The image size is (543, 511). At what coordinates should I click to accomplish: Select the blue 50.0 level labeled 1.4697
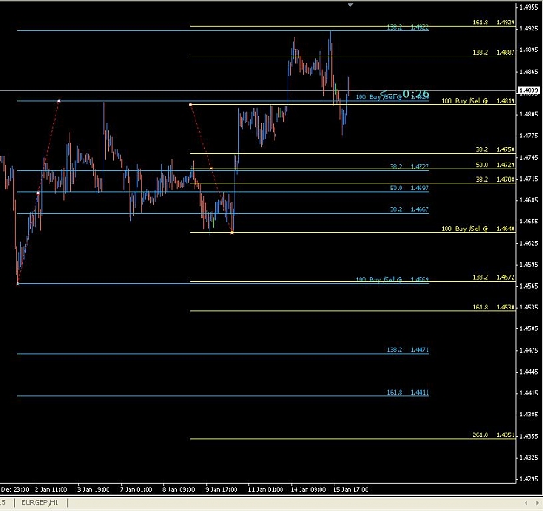pos(409,188)
